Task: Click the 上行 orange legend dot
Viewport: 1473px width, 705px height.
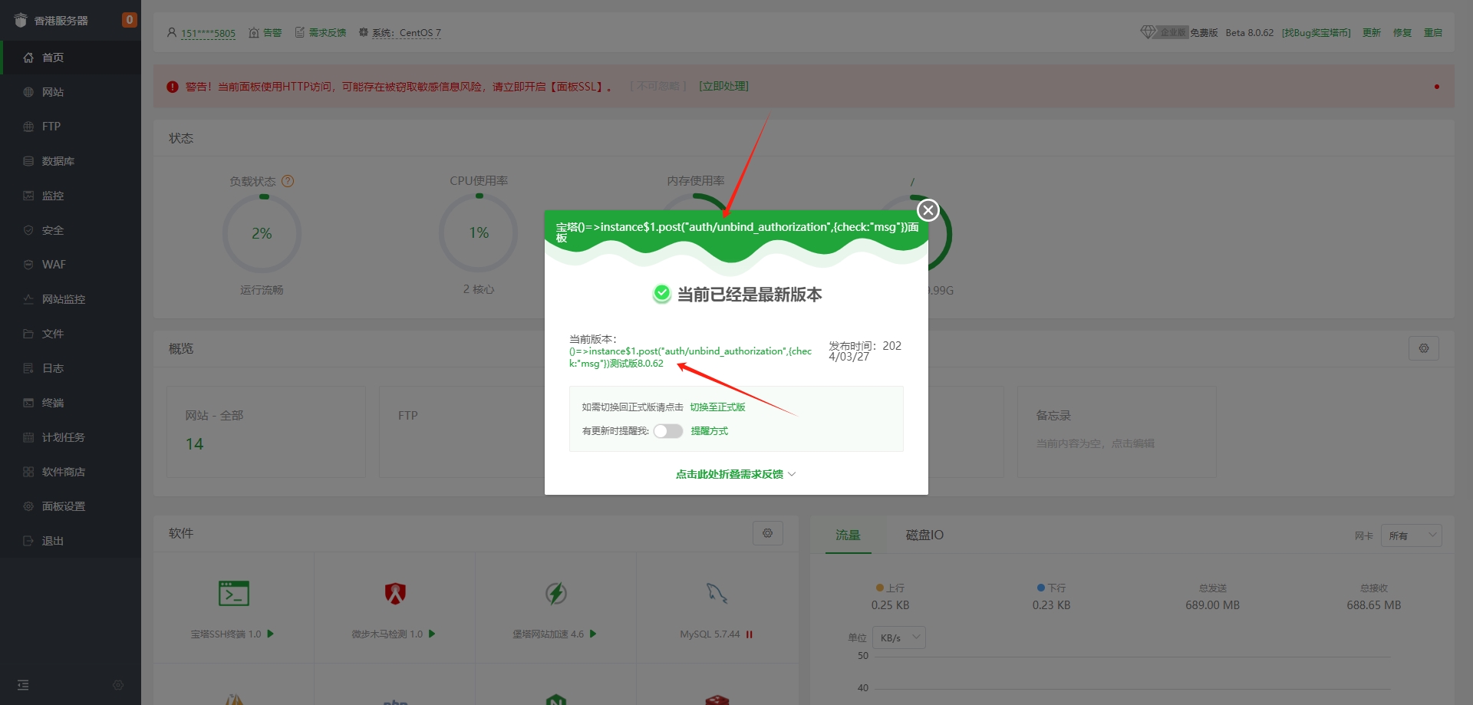Action: (x=880, y=588)
